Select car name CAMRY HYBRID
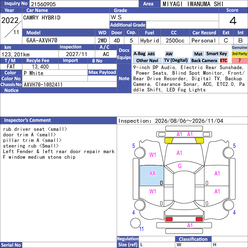 [x=42, y=18]
